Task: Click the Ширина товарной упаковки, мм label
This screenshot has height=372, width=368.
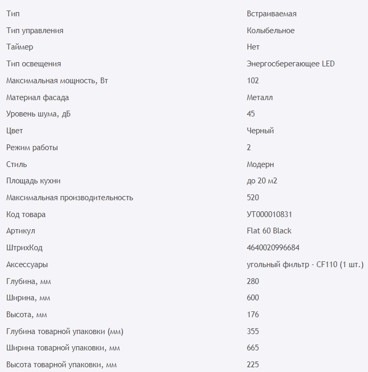Action: (63, 348)
